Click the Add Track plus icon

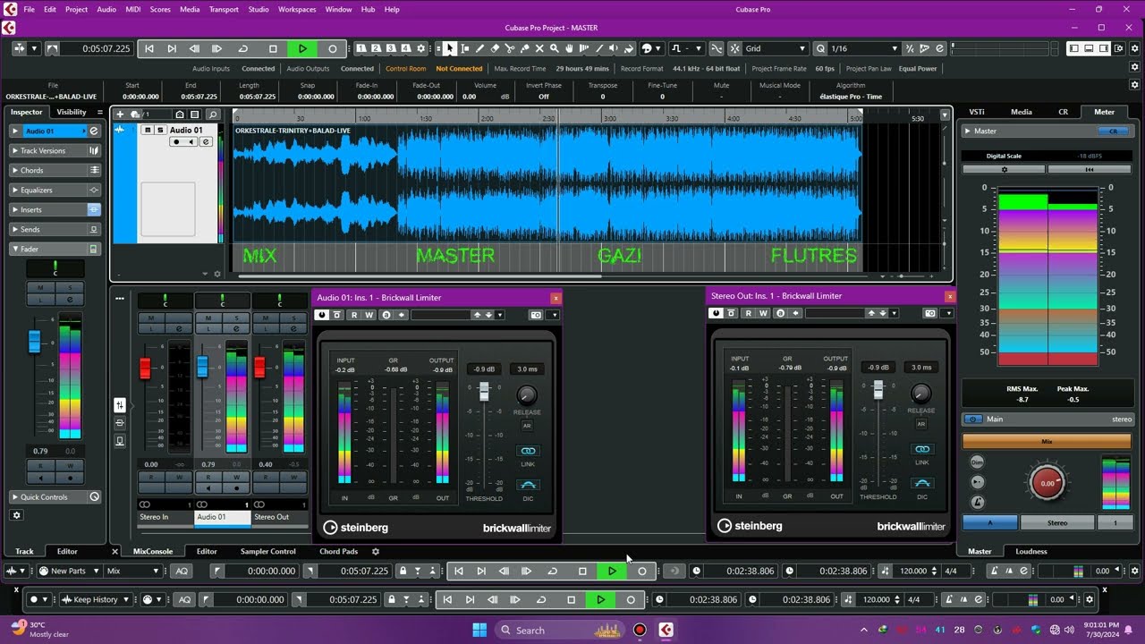120,114
